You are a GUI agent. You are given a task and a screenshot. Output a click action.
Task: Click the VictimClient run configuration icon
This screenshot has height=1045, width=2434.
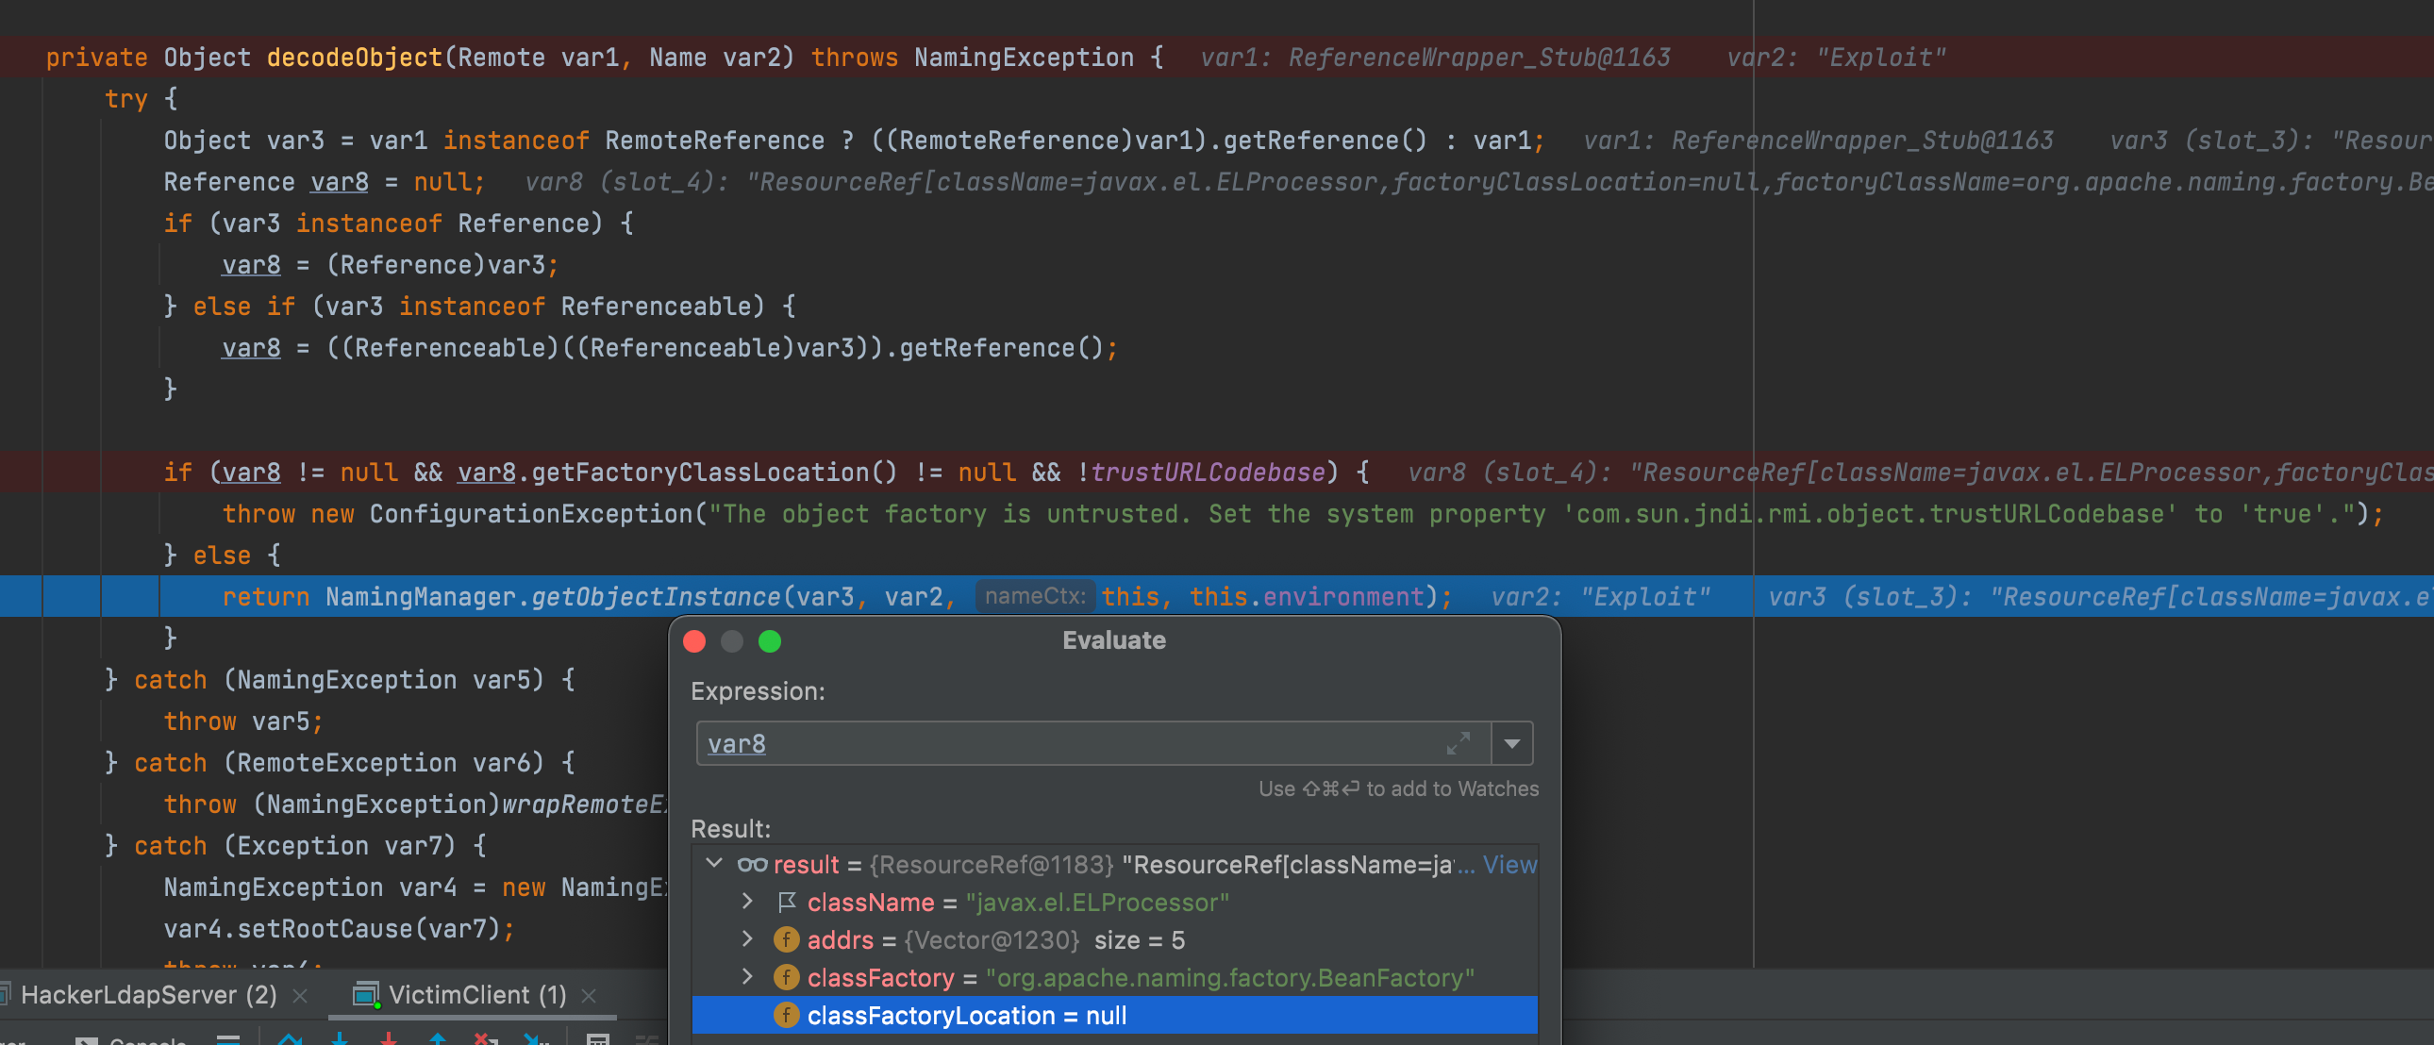point(365,995)
